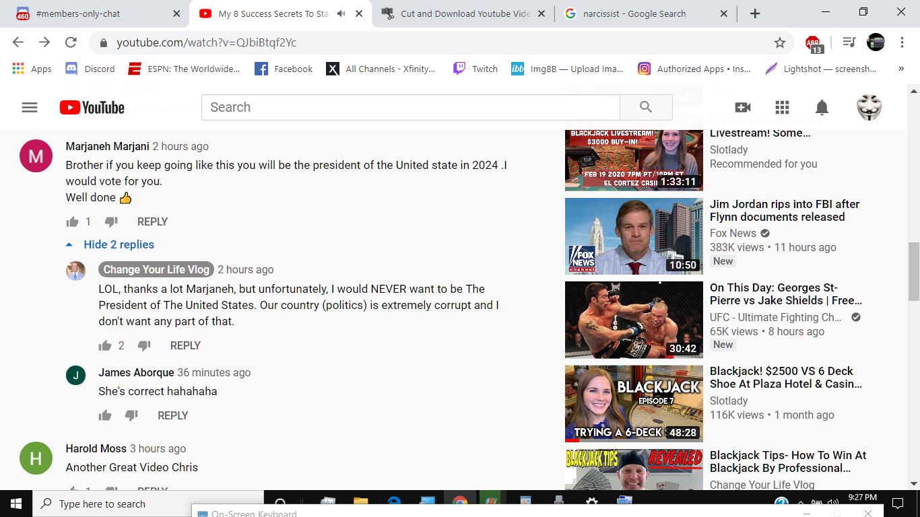Open the Lightshot bookmark
Screen dimensions: 920x517
tap(822, 69)
